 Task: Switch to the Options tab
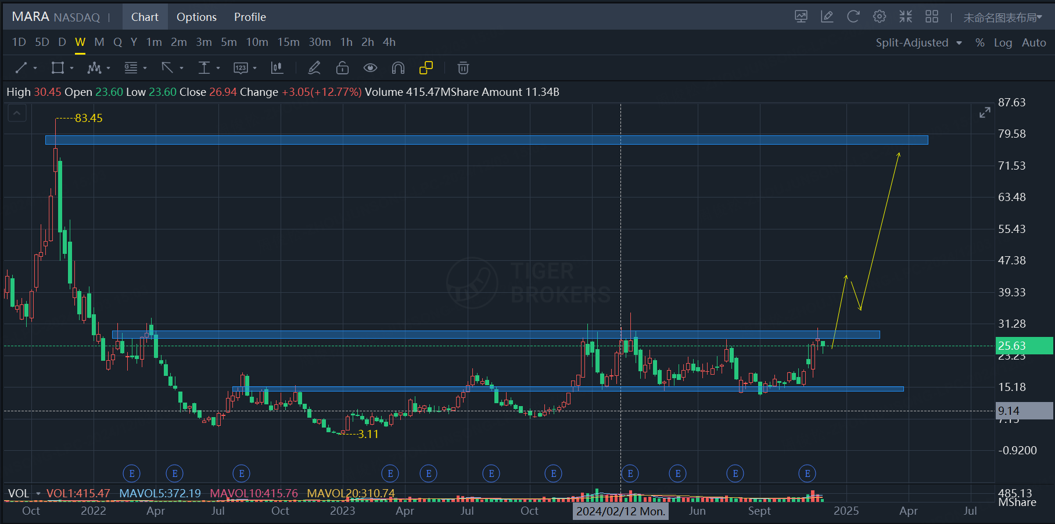(x=196, y=17)
